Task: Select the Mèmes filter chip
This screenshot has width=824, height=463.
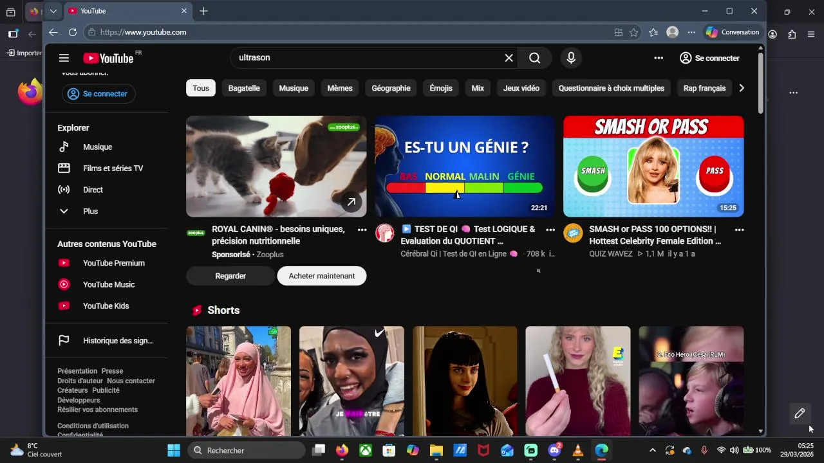Action: (x=340, y=88)
